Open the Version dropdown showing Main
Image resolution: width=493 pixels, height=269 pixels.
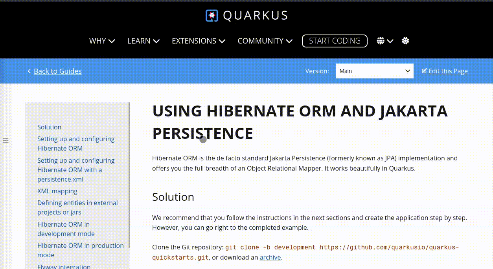click(x=374, y=71)
